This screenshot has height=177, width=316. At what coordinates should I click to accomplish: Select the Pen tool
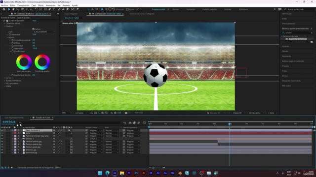point(49,9)
